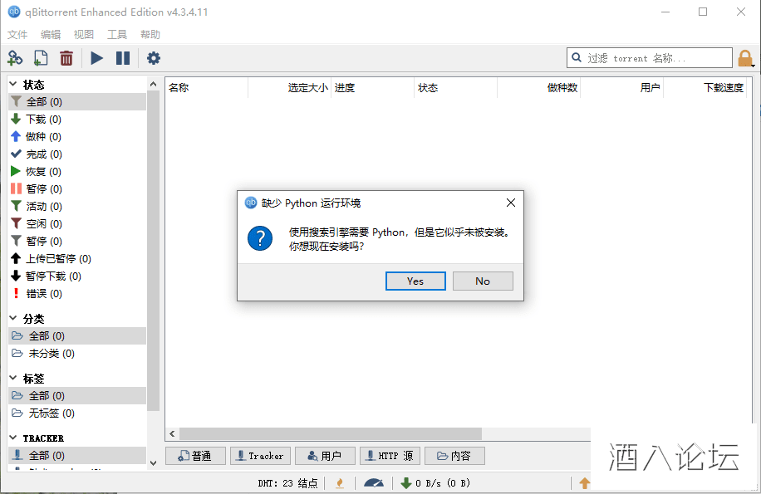Click the resume play toolbar icon
Screen dimensions: 761x494
pos(96,58)
